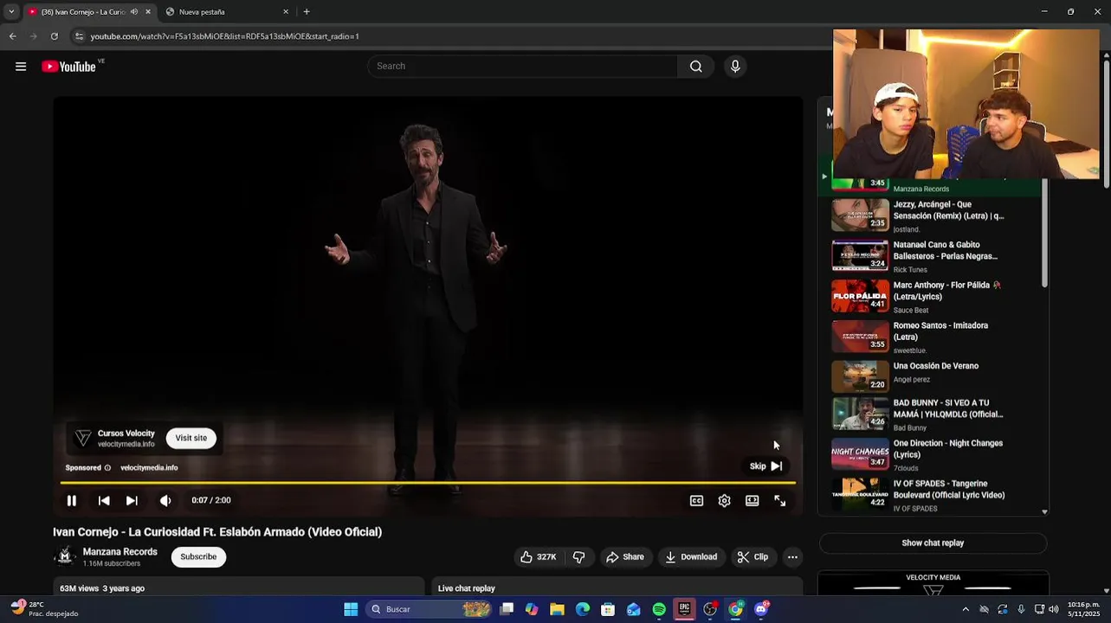Show chat replay

pos(933,543)
